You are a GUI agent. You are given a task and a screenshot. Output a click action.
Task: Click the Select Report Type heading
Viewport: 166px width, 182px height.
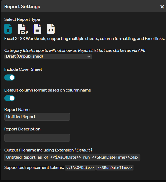[x=22, y=19]
